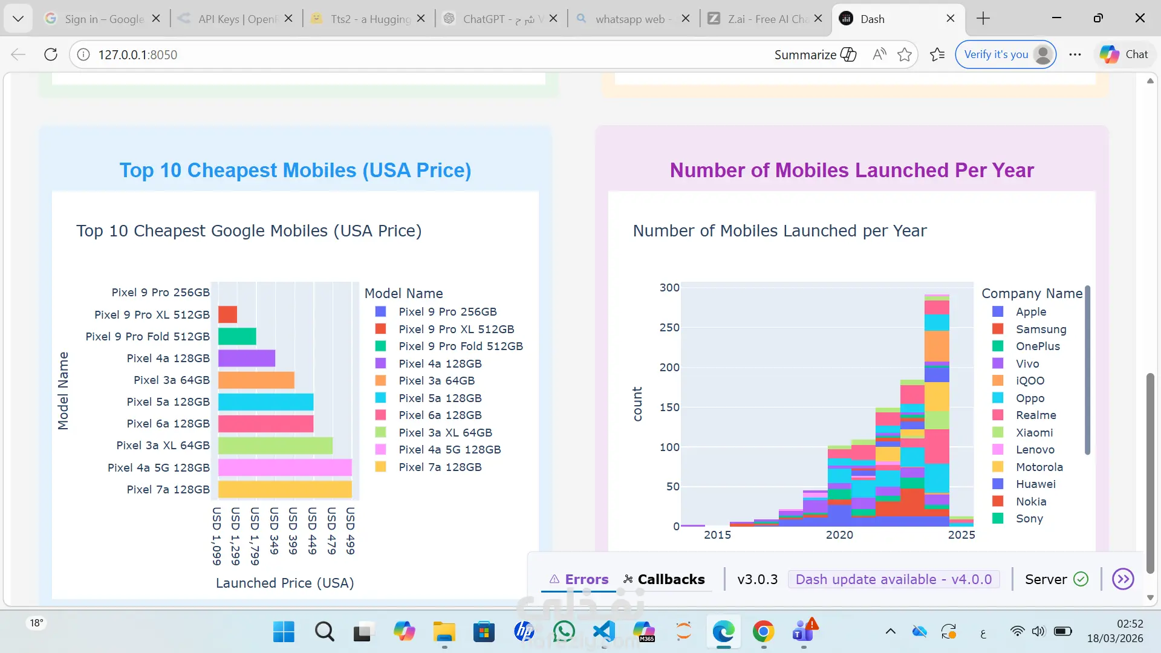Open the Favorites list icon

937,54
